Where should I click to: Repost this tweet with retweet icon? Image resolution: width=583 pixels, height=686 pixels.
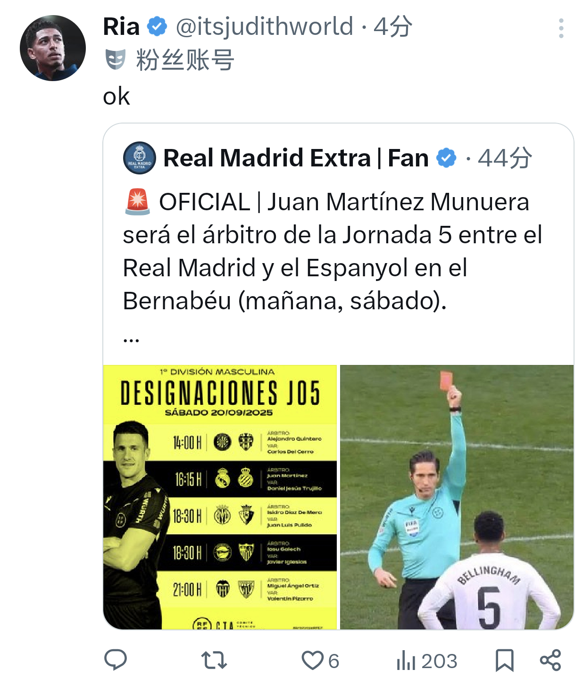(x=214, y=660)
